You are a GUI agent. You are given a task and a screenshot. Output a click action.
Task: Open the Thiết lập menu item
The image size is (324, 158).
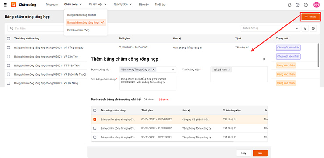click(160, 4)
